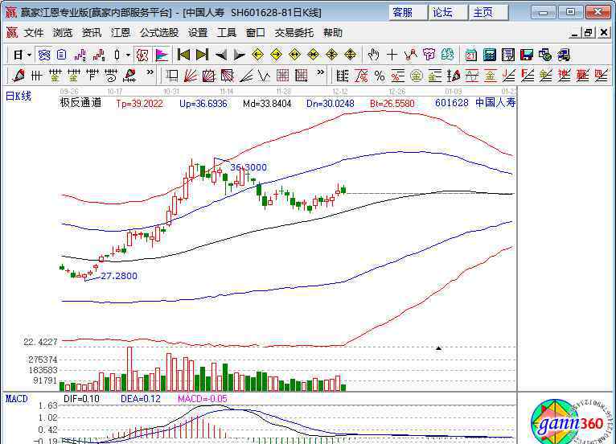Viewport: 616px width, 444px height.
Task: Click the candlestick chart type icon
Action: 117,55
